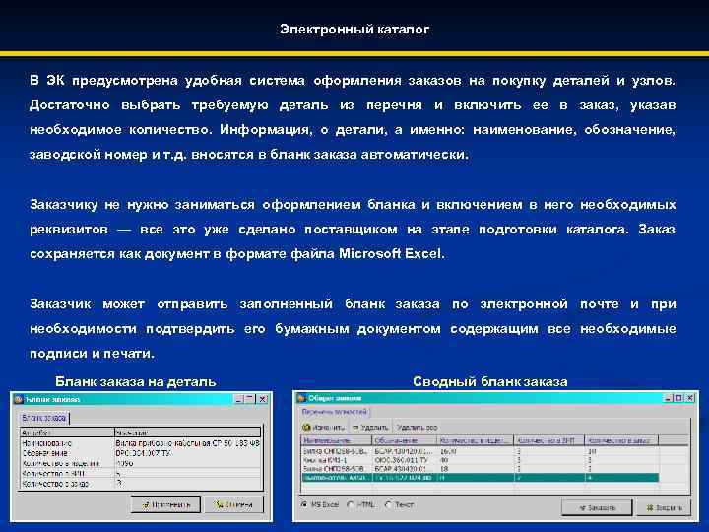Click the 'Обозначение' column header in the order list
709x532 pixels.
[x=405, y=440]
